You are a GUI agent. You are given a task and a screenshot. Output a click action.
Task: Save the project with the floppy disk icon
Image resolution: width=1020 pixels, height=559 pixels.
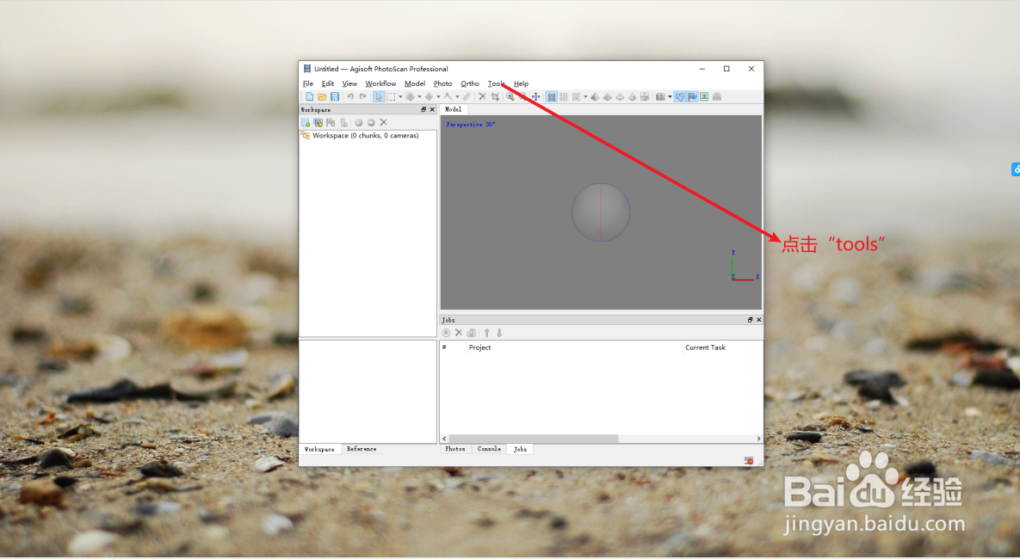(334, 96)
